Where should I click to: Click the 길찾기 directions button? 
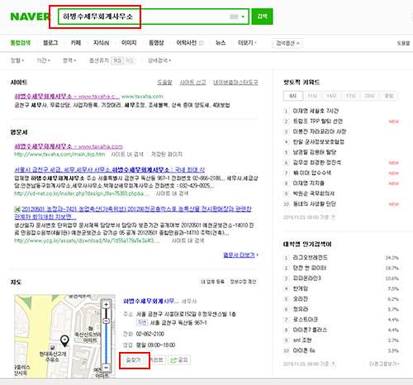134,360
